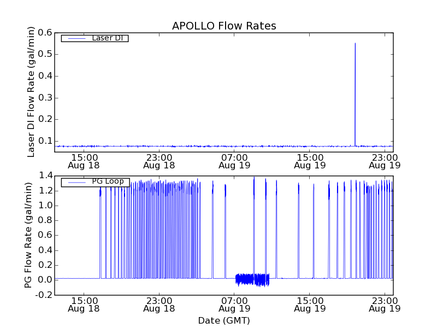Click the Date (GMT) x-axis label
Viewport: 437px width, 328px height.
pyautogui.click(x=224, y=320)
